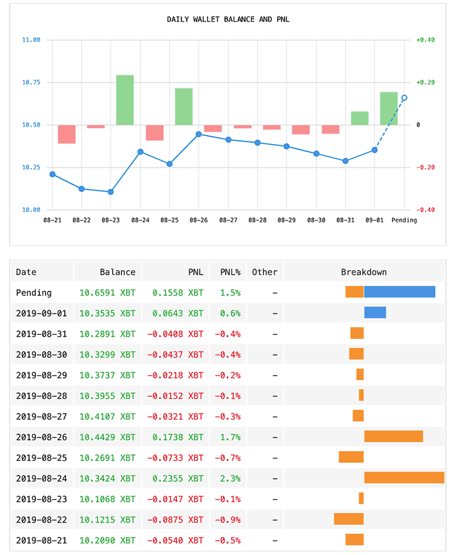Viewport: 455px width, 555px height.
Task: Click the orange breakdown bar for 2019-08-22
Action: (x=349, y=519)
